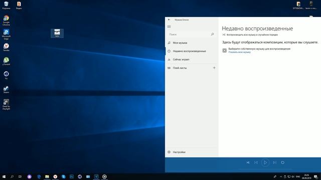Open Task View on the taskbar
Screen dimensions: 321x180
(x=20, y=176)
